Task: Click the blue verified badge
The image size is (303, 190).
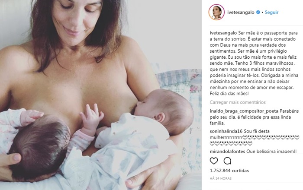Action: pos(258,12)
